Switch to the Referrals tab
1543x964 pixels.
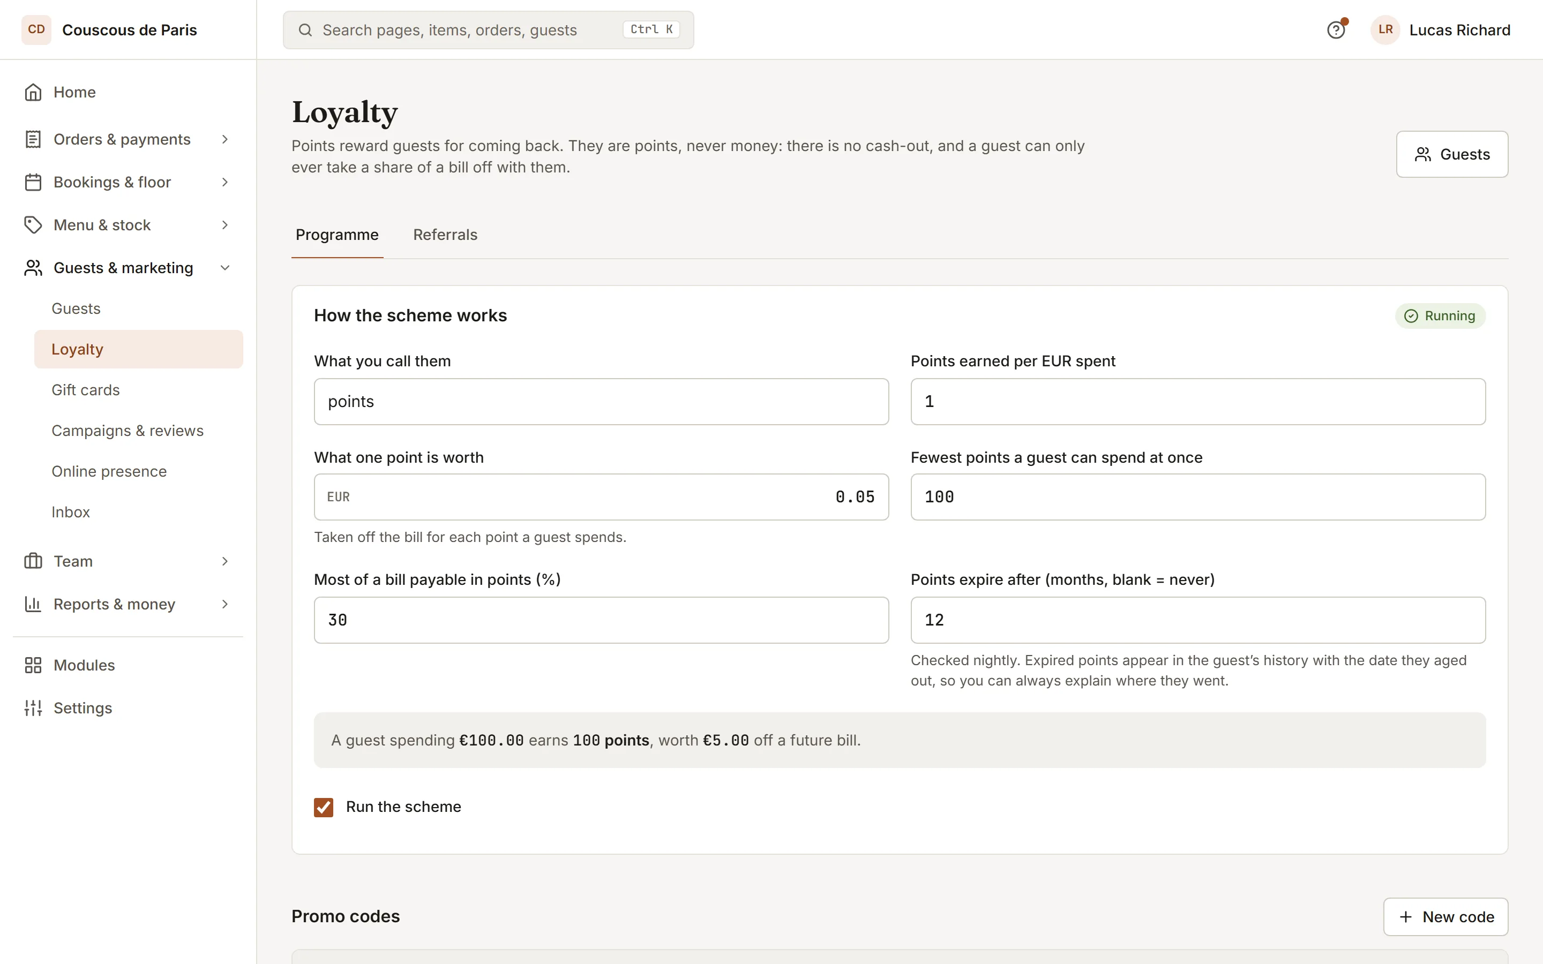click(x=445, y=235)
